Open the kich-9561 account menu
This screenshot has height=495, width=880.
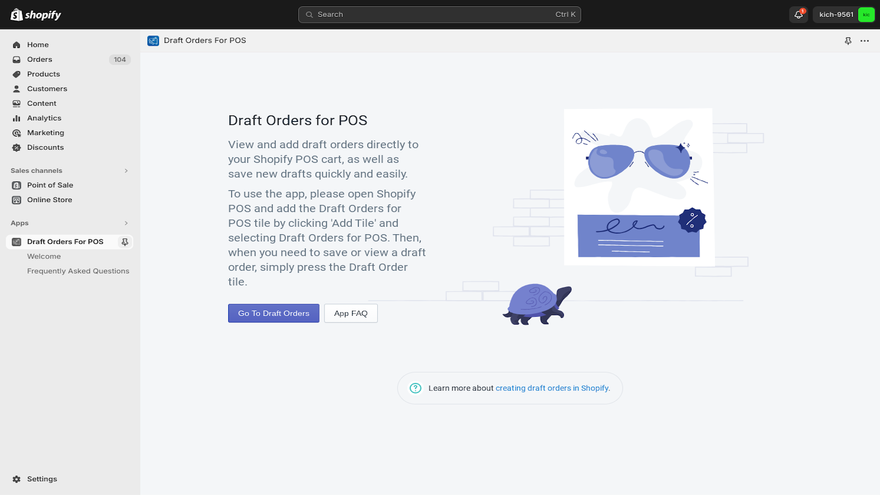[x=844, y=15]
